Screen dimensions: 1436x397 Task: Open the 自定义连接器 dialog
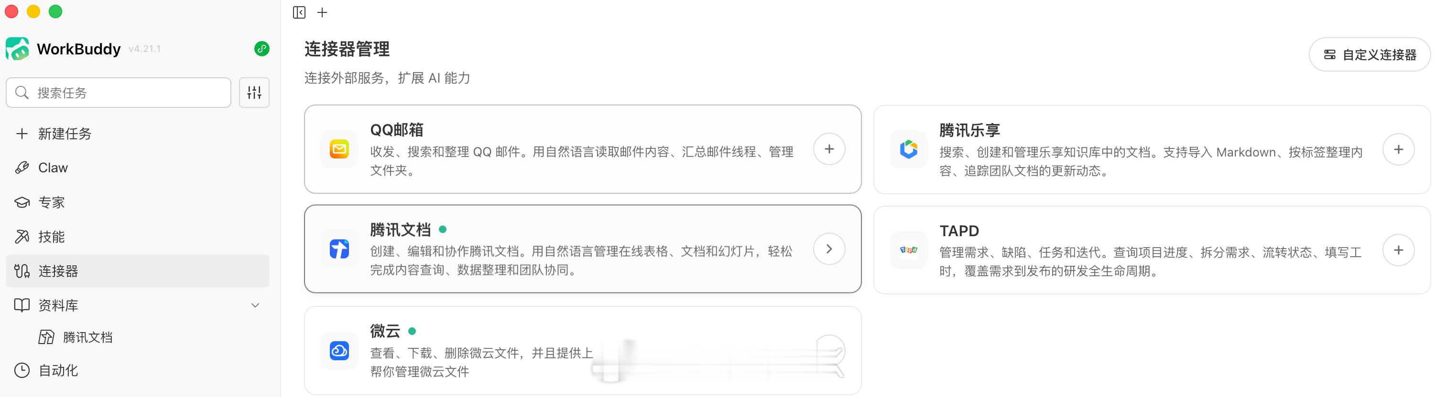click(1370, 54)
